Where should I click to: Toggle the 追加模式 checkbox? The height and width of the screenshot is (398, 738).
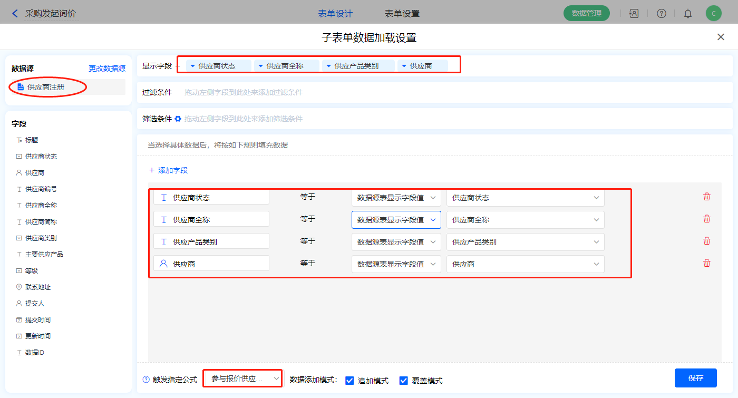(349, 381)
